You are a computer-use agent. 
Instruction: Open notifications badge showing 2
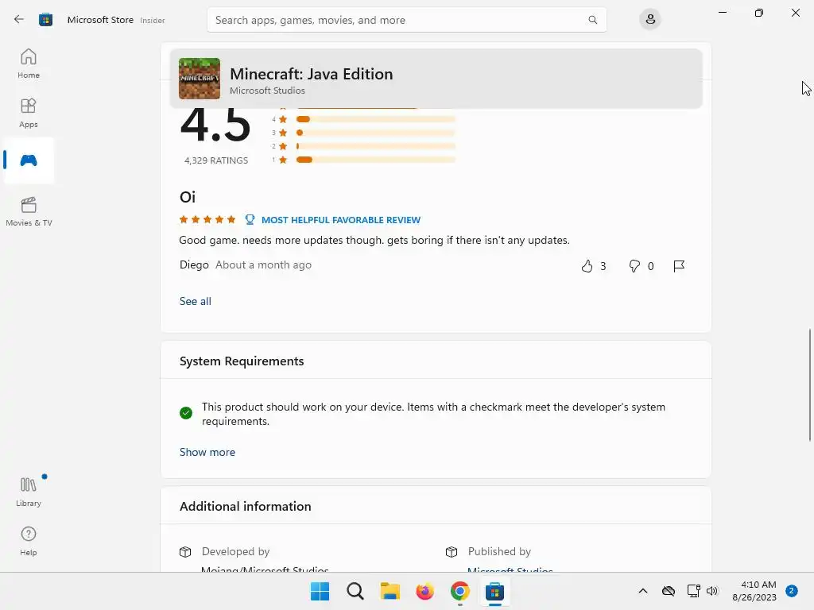point(792,591)
